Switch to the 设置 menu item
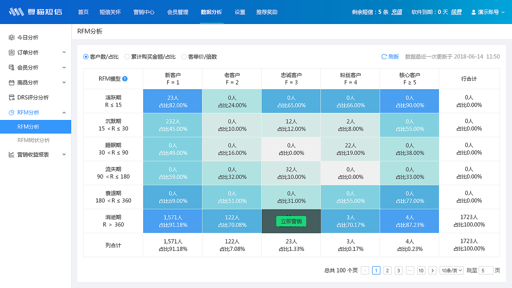The width and height of the screenshot is (512, 288). click(240, 12)
